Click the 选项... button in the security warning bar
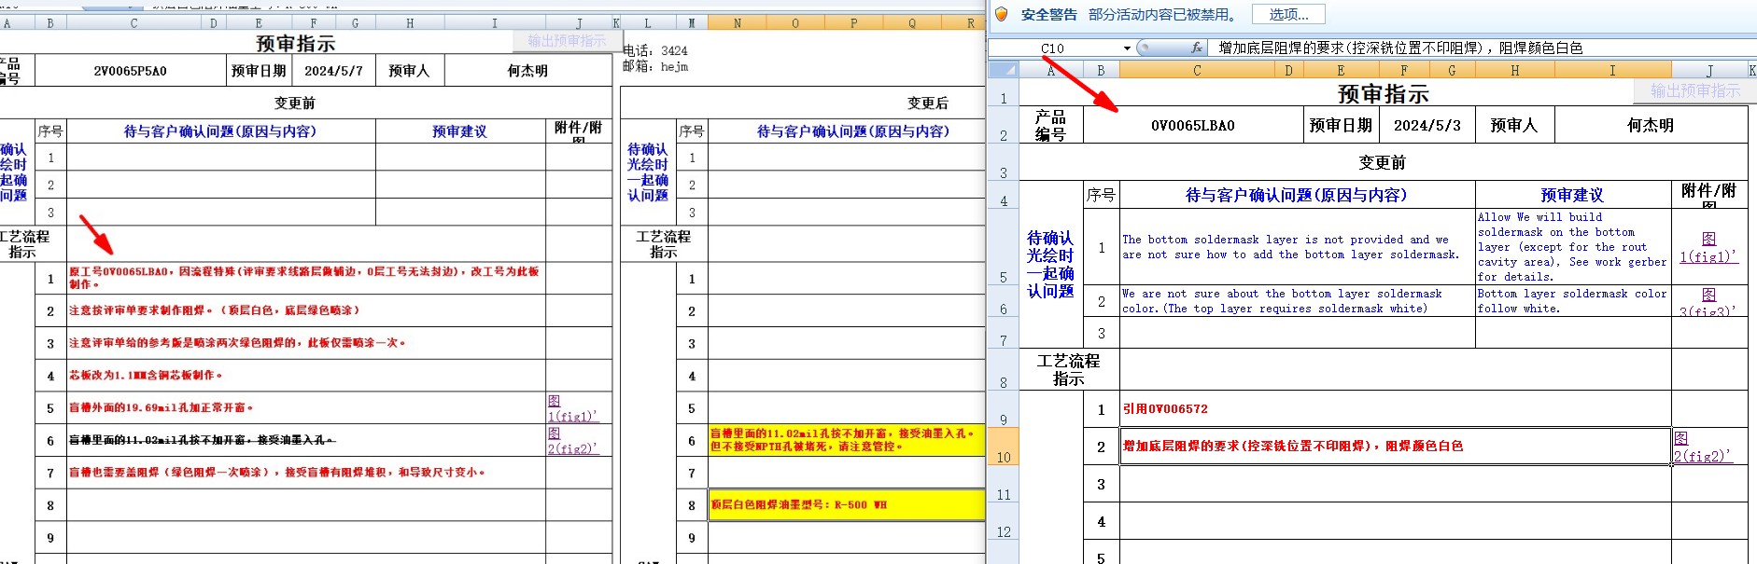Image resolution: width=1757 pixels, height=564 pixels. (x=1289, y=14)
